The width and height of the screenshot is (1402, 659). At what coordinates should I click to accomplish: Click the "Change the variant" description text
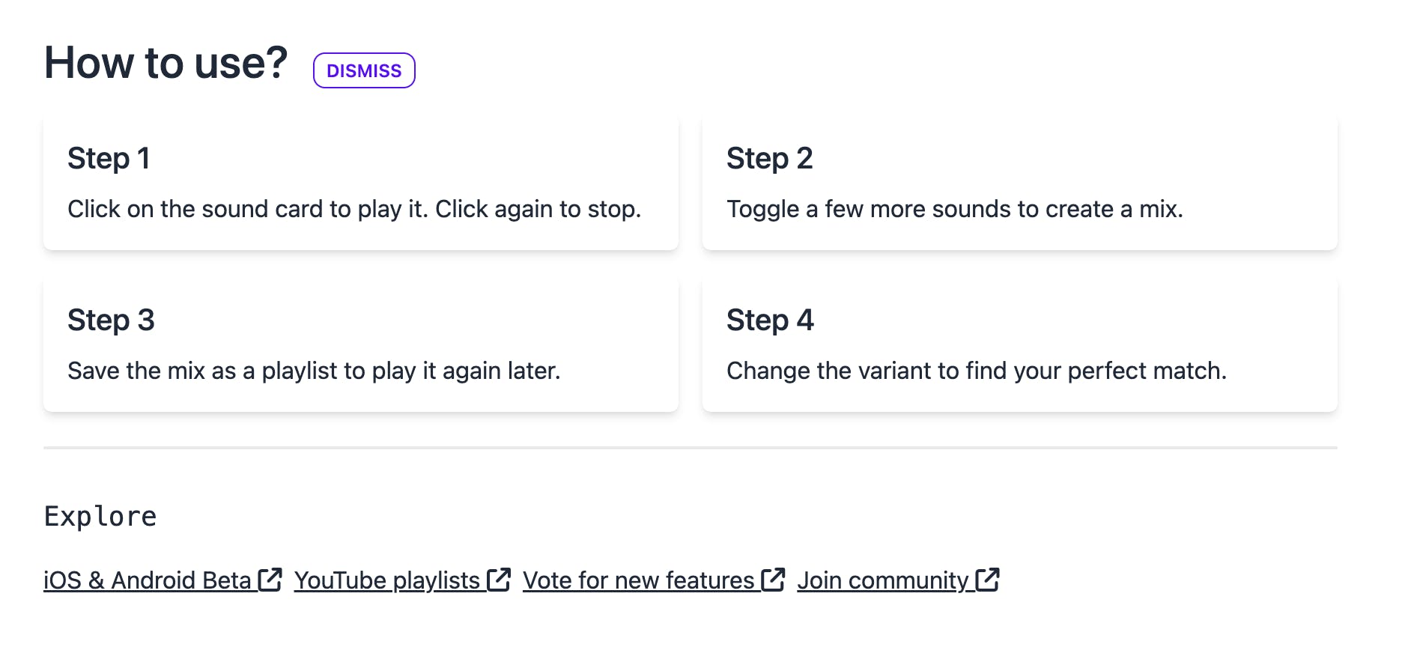977,371
